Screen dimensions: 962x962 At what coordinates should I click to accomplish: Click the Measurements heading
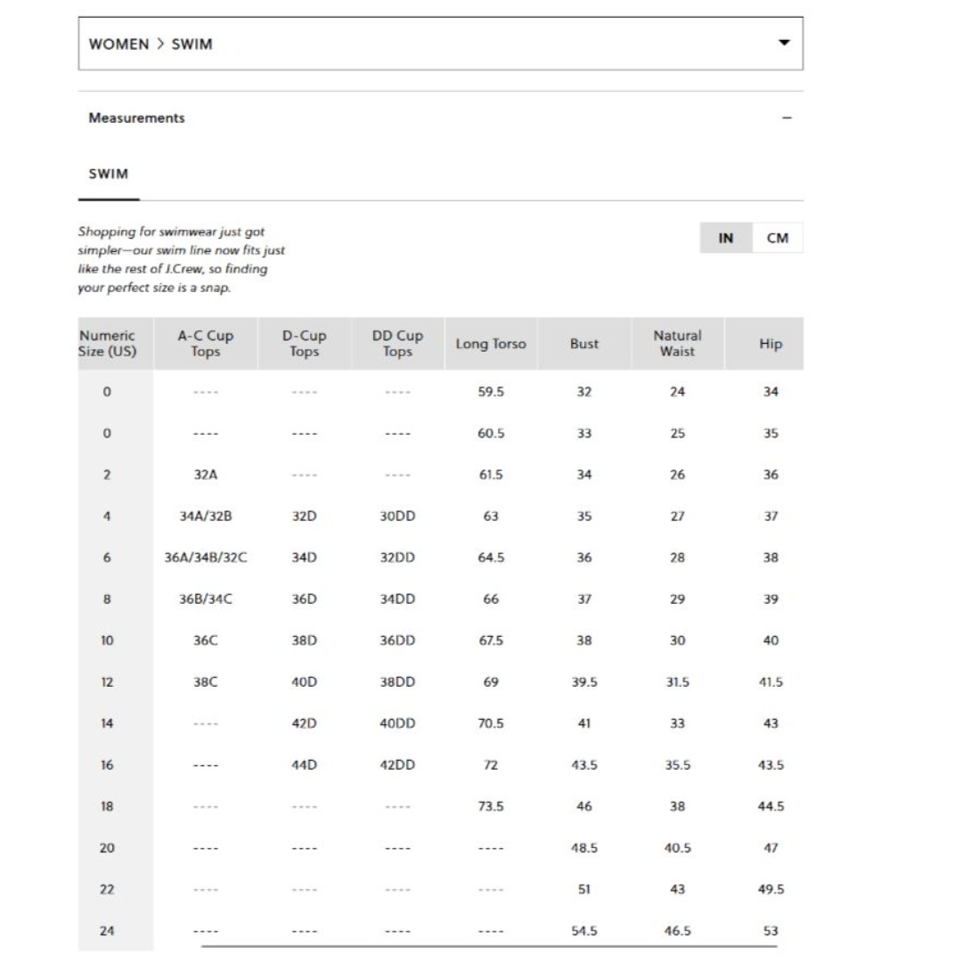click(x=136, y=118)
